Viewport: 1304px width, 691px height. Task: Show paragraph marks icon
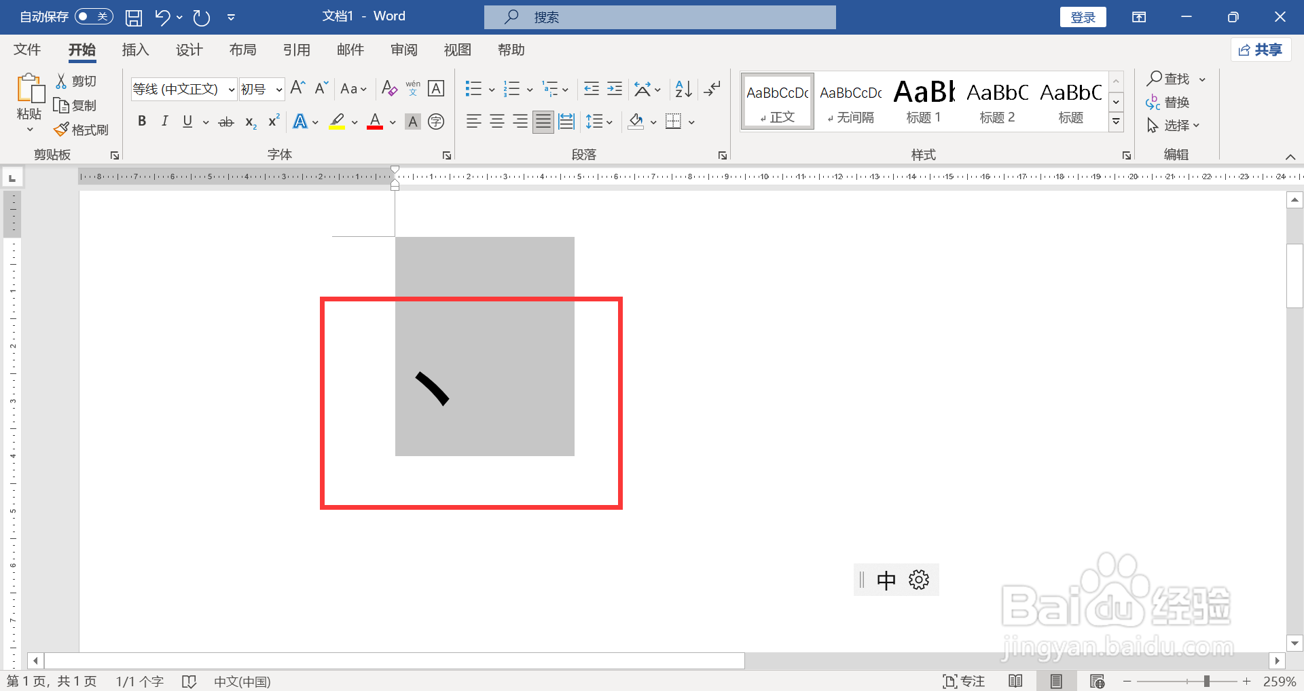pos(712,88)
